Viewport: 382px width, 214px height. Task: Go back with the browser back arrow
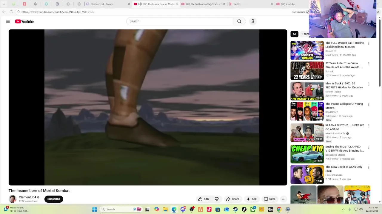[4, 12]
